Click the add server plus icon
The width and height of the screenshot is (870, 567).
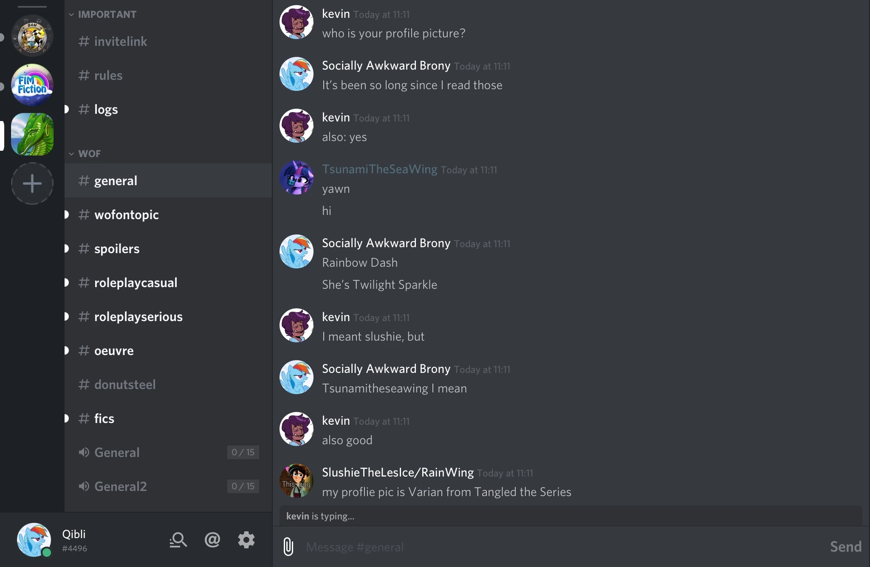(x=32, y=183)
